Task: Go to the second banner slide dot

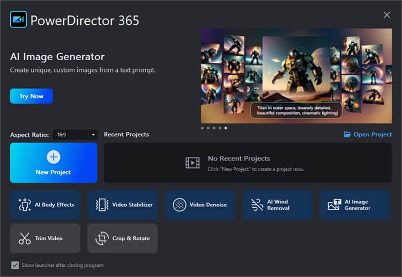Action: pyautogui.click(x=208, y=128)
